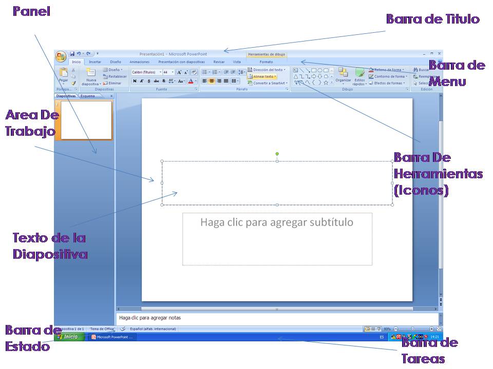Select the Organizar icon in Dibujo group
Image resolution: width=493 pixels, height=369 pixels.
(x=343, y=77)
